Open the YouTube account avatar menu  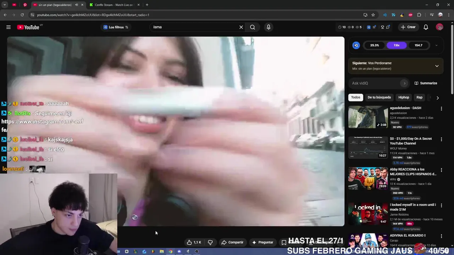[439, 27]
